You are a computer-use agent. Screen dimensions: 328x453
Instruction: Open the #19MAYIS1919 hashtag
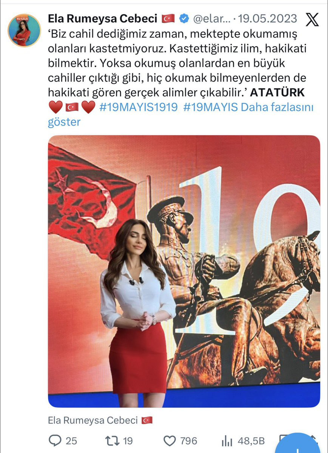[x=138, y=107]
